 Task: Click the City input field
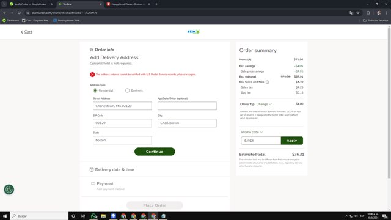click(187, 123)
